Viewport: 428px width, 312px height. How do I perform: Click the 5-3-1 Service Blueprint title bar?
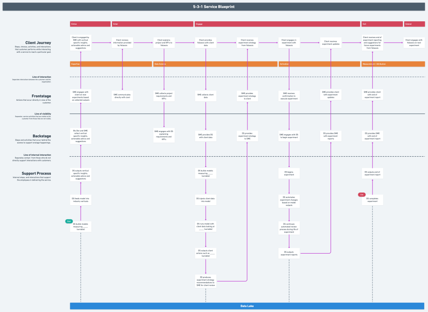click(214, 6)
